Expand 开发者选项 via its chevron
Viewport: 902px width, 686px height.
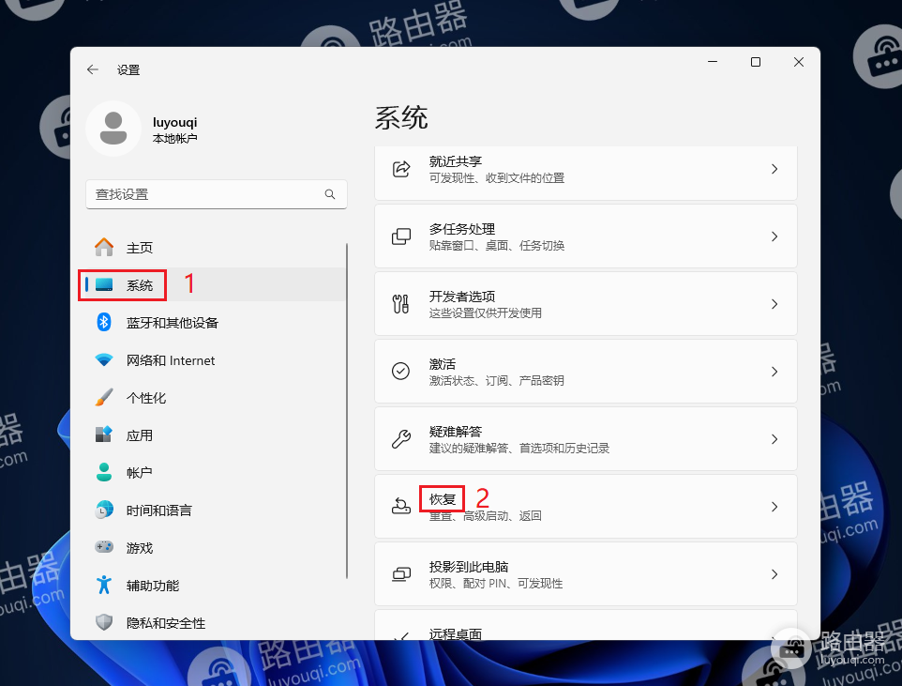tap(774, 304)
